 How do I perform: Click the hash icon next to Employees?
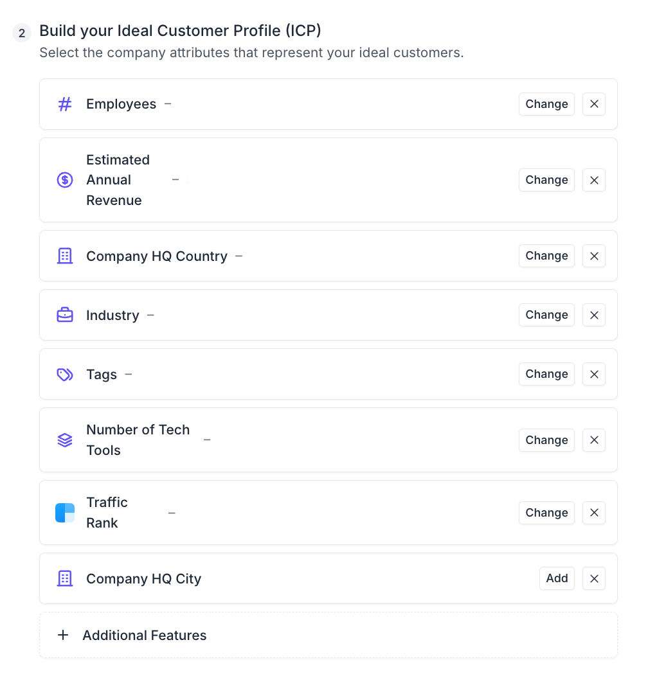(65, 104)
